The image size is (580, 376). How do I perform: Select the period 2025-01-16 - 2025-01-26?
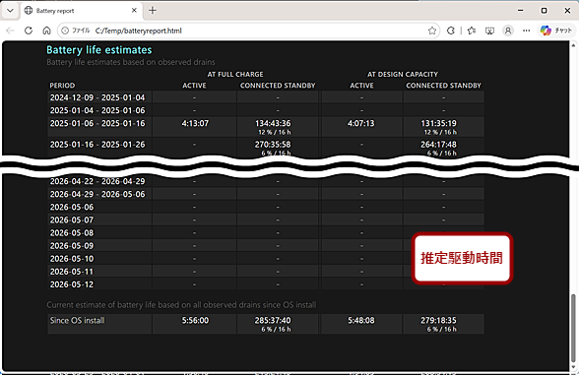click(x=97, y=145)
